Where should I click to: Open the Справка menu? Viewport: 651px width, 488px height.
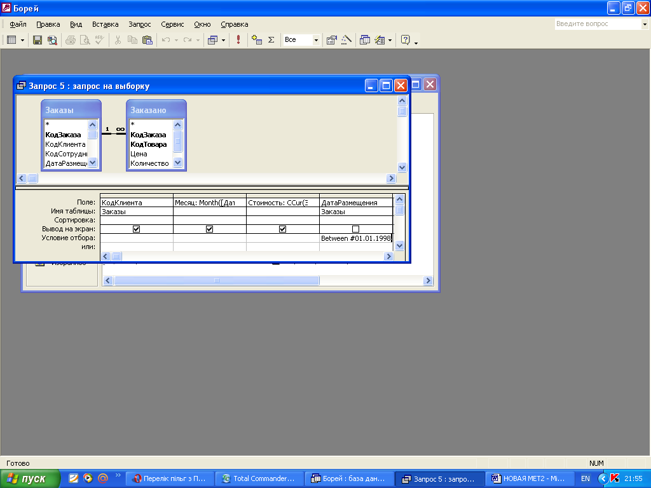(x=234, y=25)
